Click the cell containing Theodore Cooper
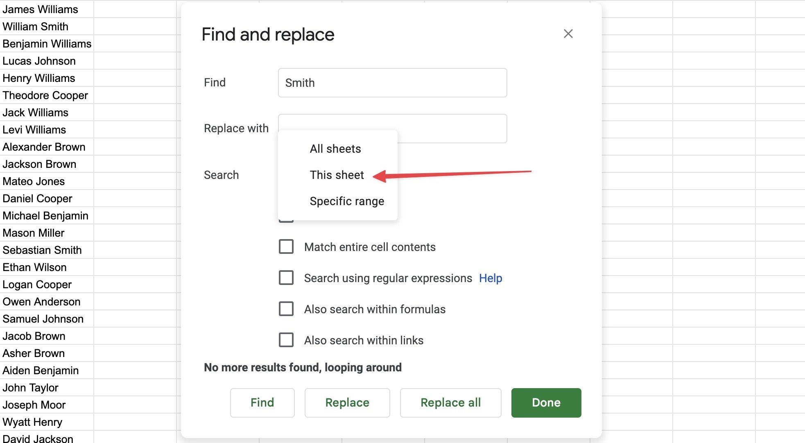805x443 pixels. [x=46, y=95]
